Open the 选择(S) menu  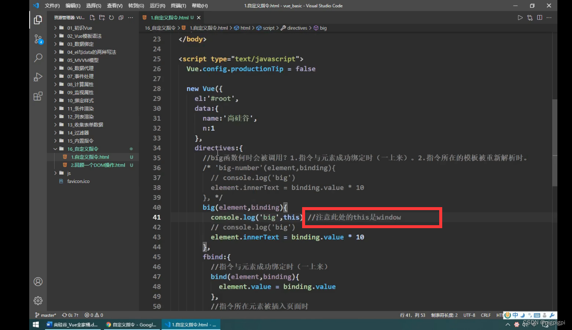(x=94, y=6)
